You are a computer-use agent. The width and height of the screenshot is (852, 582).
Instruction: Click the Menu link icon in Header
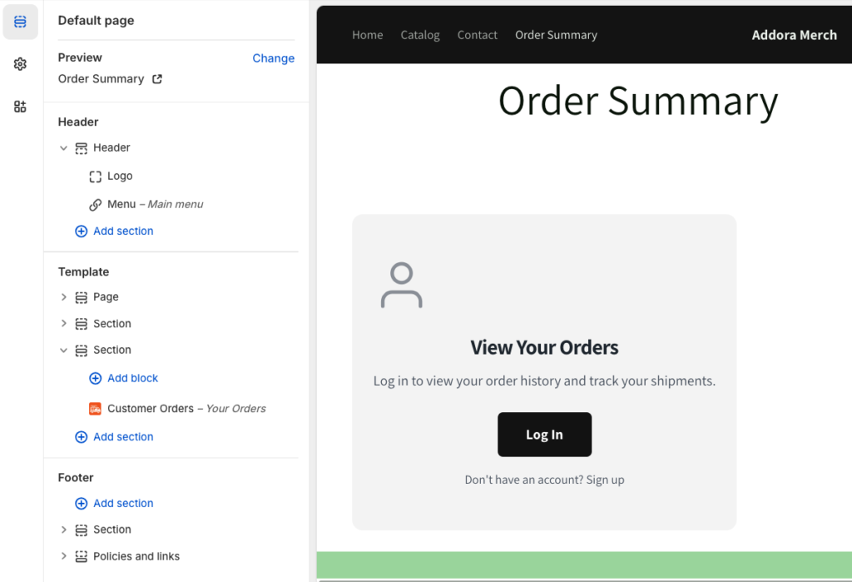96,205
